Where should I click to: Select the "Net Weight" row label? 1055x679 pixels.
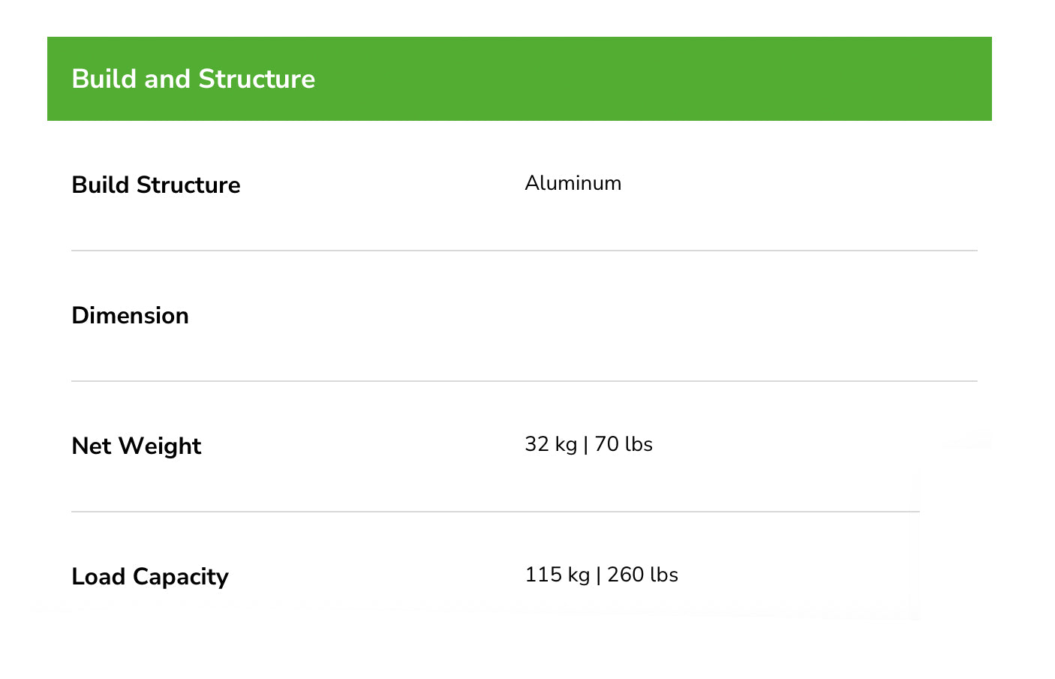click(136, 446)
